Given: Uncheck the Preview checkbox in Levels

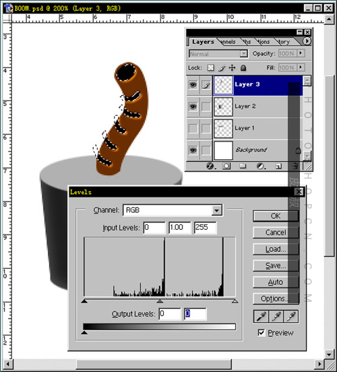Looking at the screenshot, I should (x=261, y=333).
